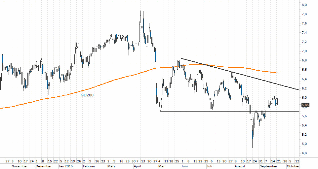318x169 pixels.
Task: Pick the April month label
Action: coord(138,166)
